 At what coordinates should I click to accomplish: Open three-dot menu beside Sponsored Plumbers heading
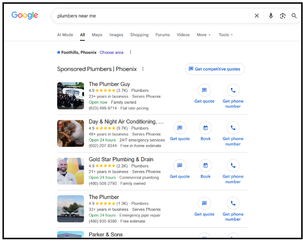pos(143,69)
